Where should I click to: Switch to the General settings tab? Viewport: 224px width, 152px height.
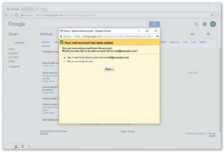coord(46,42)
